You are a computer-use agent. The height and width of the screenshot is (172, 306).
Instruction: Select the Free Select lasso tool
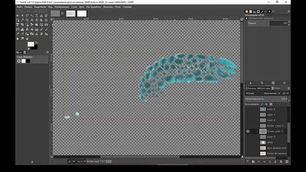[x=27, y=15]
